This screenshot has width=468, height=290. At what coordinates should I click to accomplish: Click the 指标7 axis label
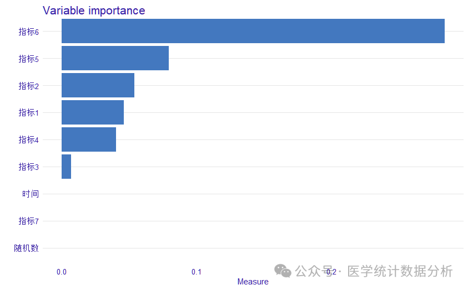coord(29,221)
